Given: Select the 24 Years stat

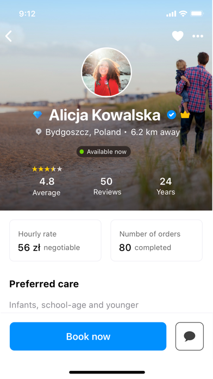Looking at the screenshot, I should [x=166, y=186].
